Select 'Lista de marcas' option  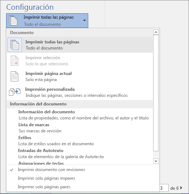pyautogui.click(x=80, y=128)
